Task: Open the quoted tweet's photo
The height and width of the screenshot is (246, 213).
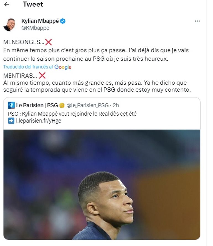Action: pos(102,184)
